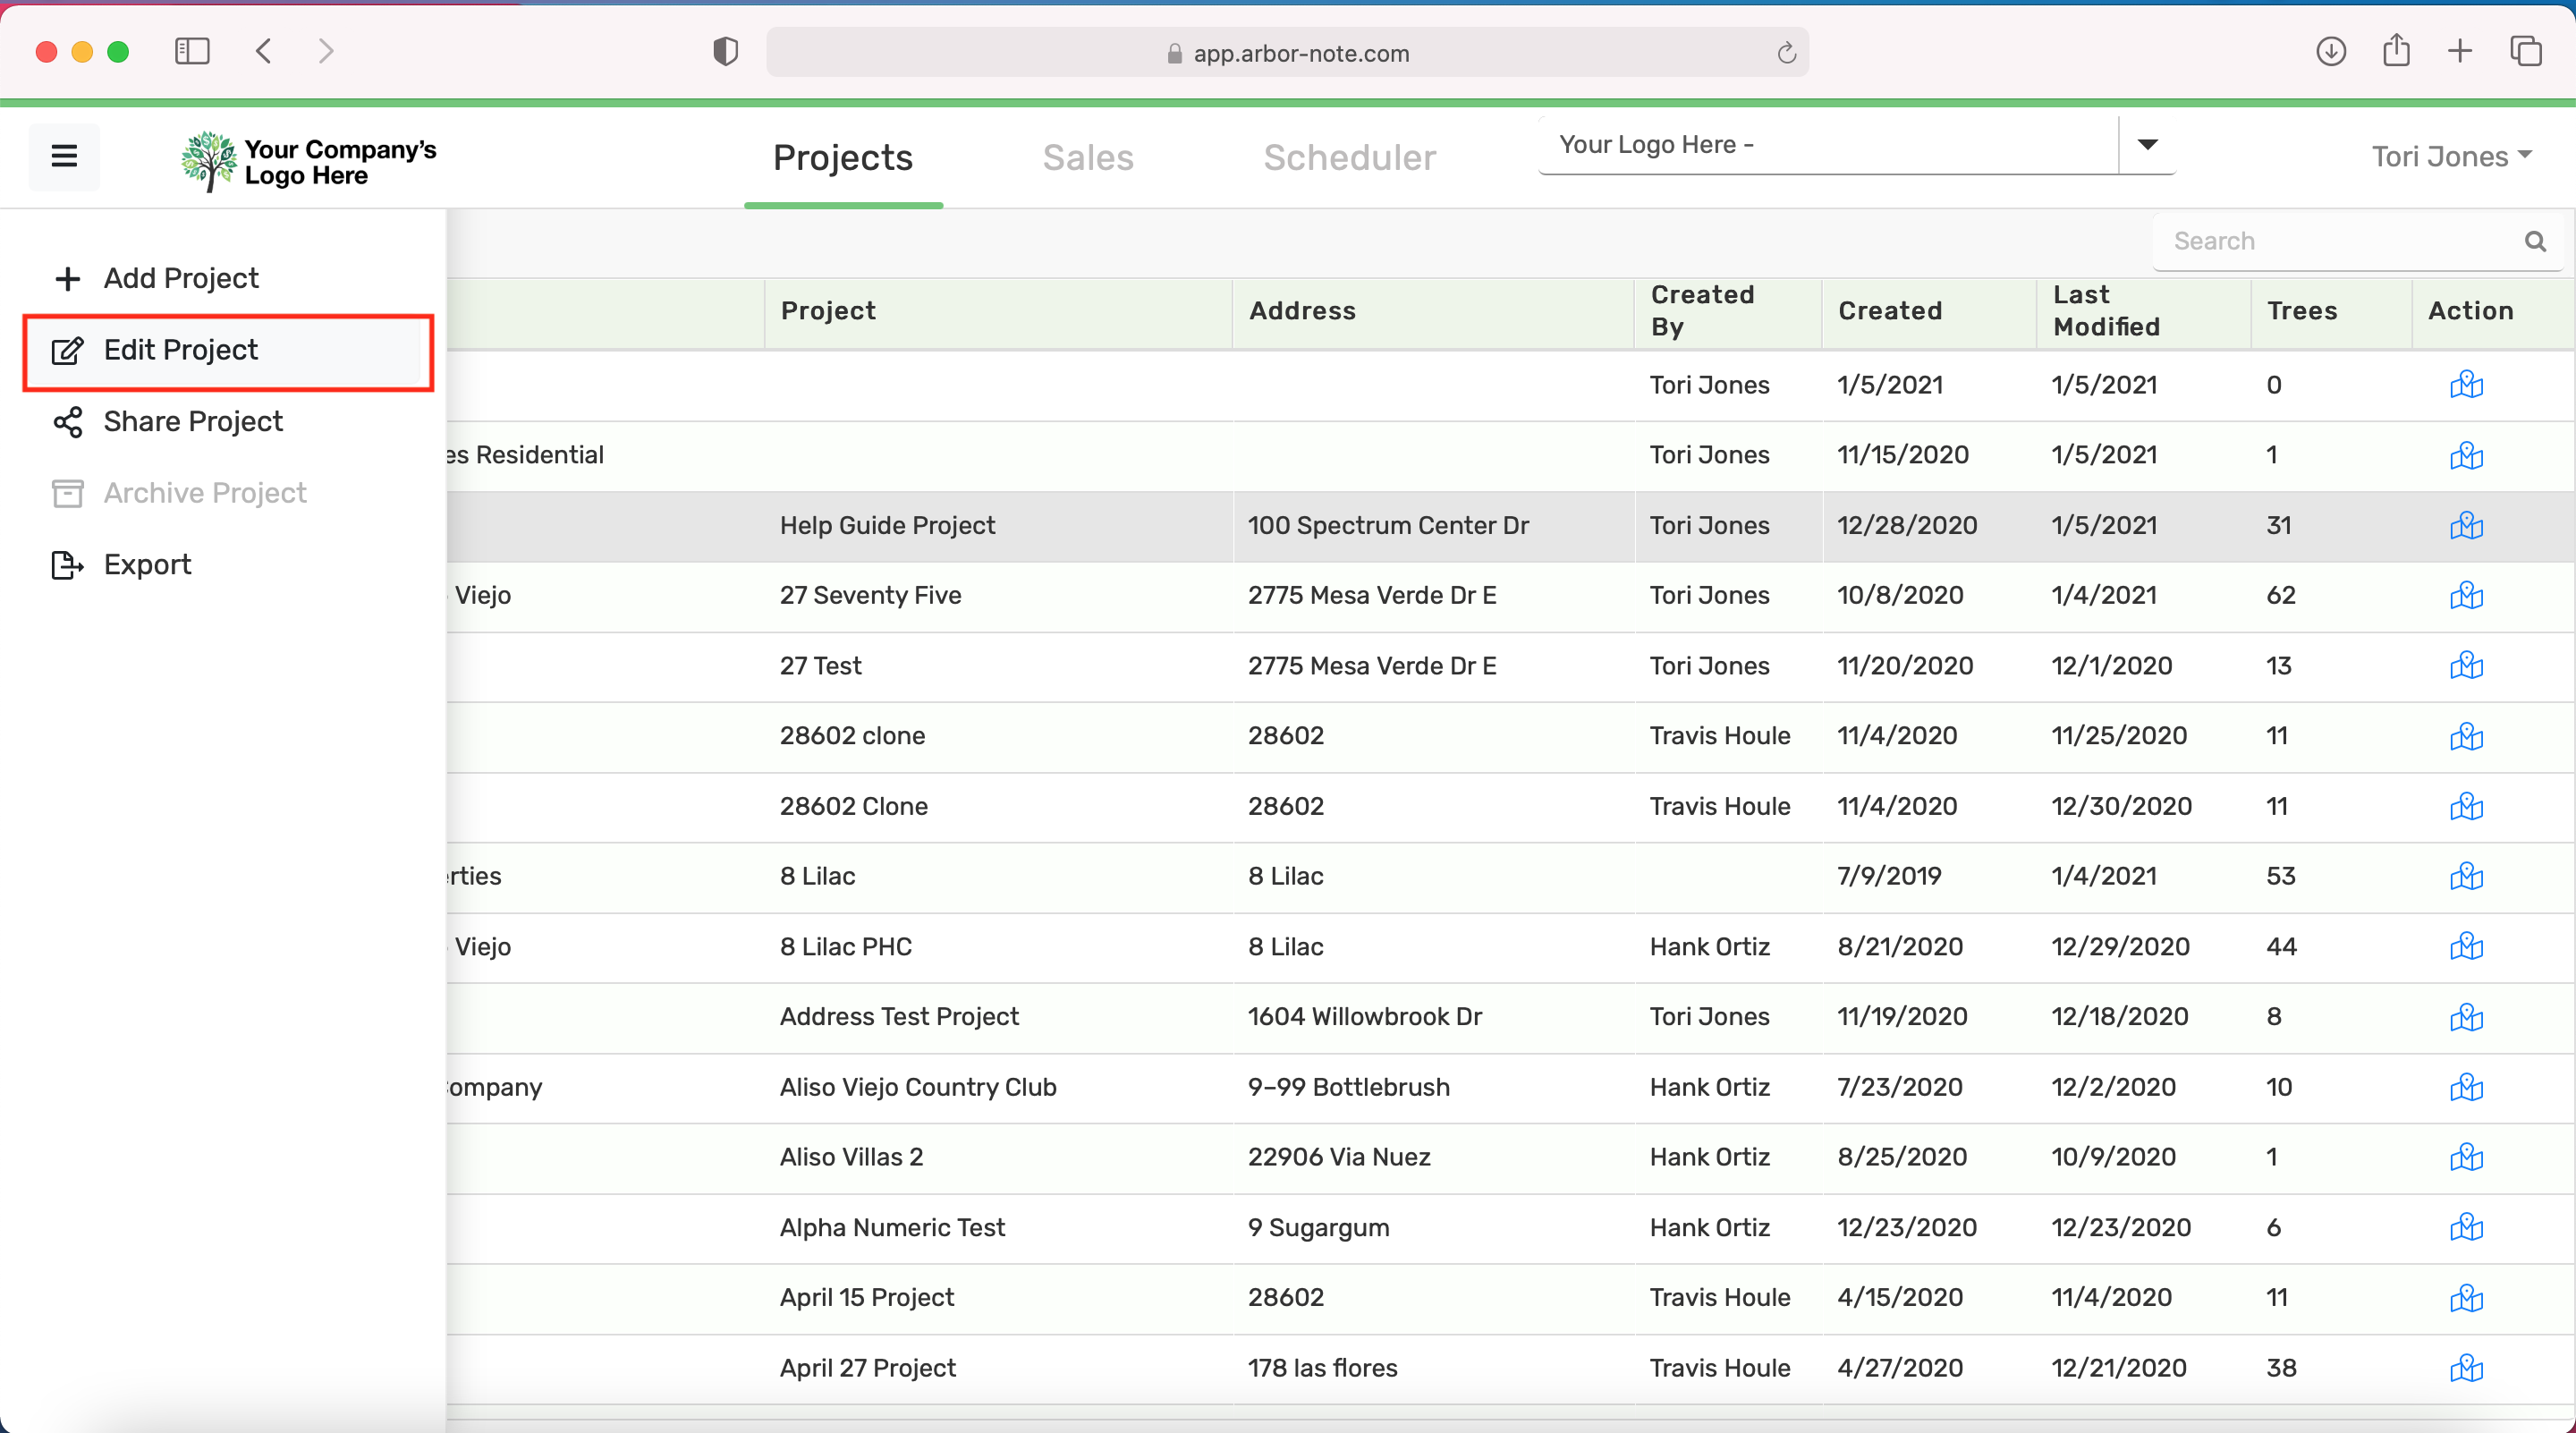Click the search magnifier icon
The height and width of the screenshot is (1433, 2576).
pyautogui.click(x=2534, y=241)
